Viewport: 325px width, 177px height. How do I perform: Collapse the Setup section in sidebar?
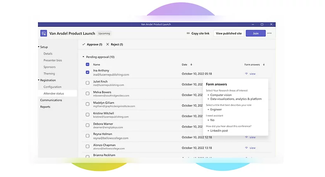39,47
